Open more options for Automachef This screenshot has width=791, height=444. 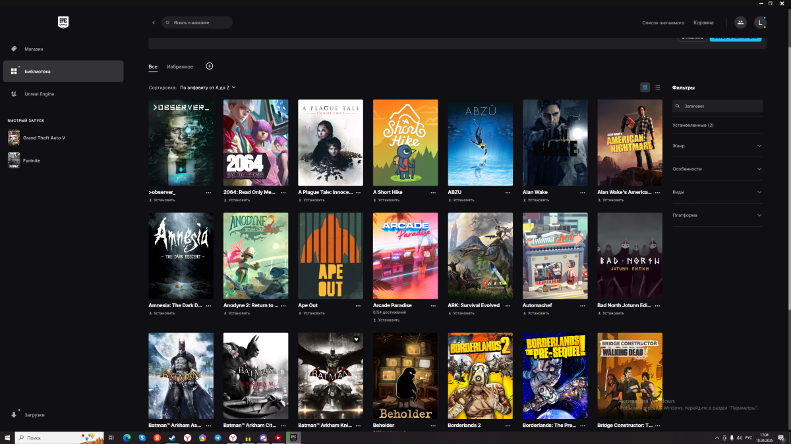(583, 306)
